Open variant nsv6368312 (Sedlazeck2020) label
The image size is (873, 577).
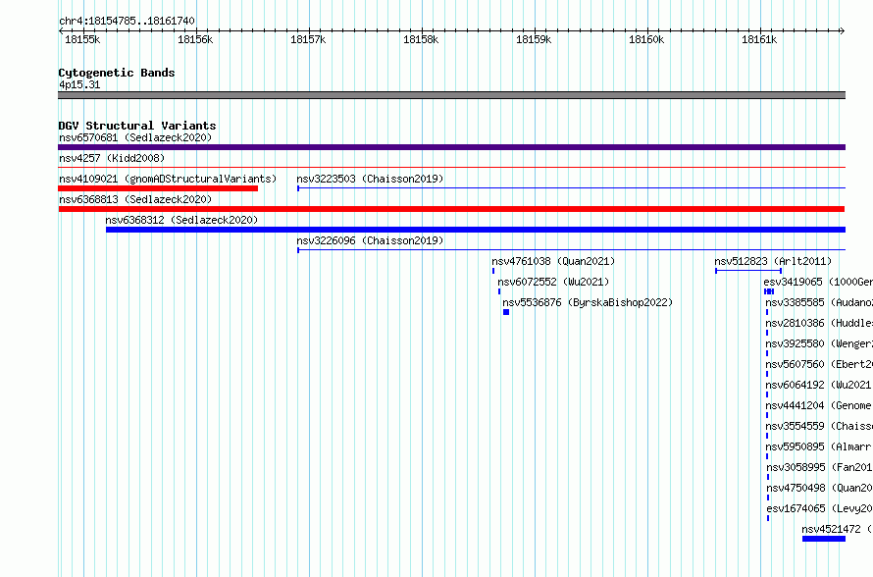point(181,220)
